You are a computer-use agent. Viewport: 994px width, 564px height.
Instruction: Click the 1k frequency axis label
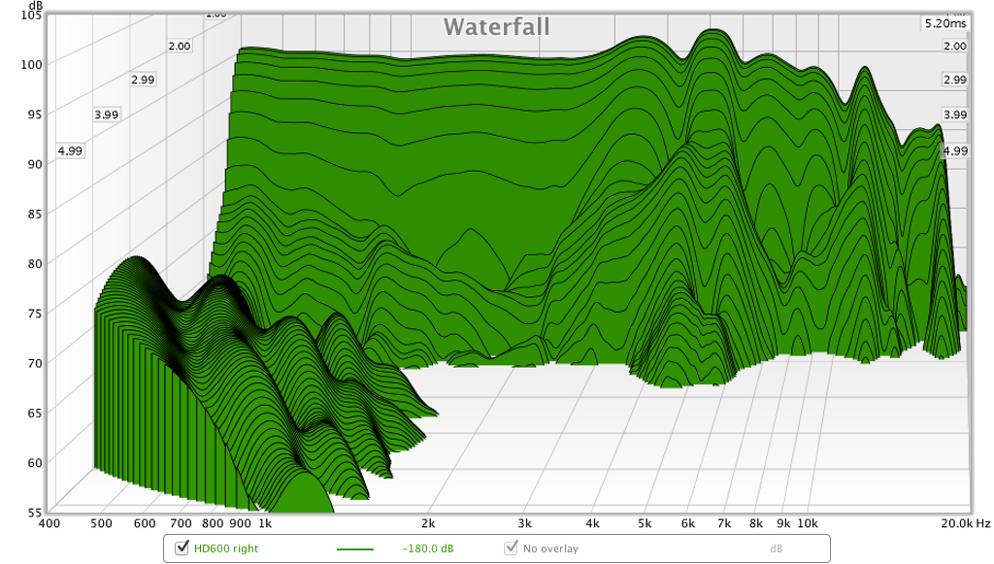coord(265,523)
